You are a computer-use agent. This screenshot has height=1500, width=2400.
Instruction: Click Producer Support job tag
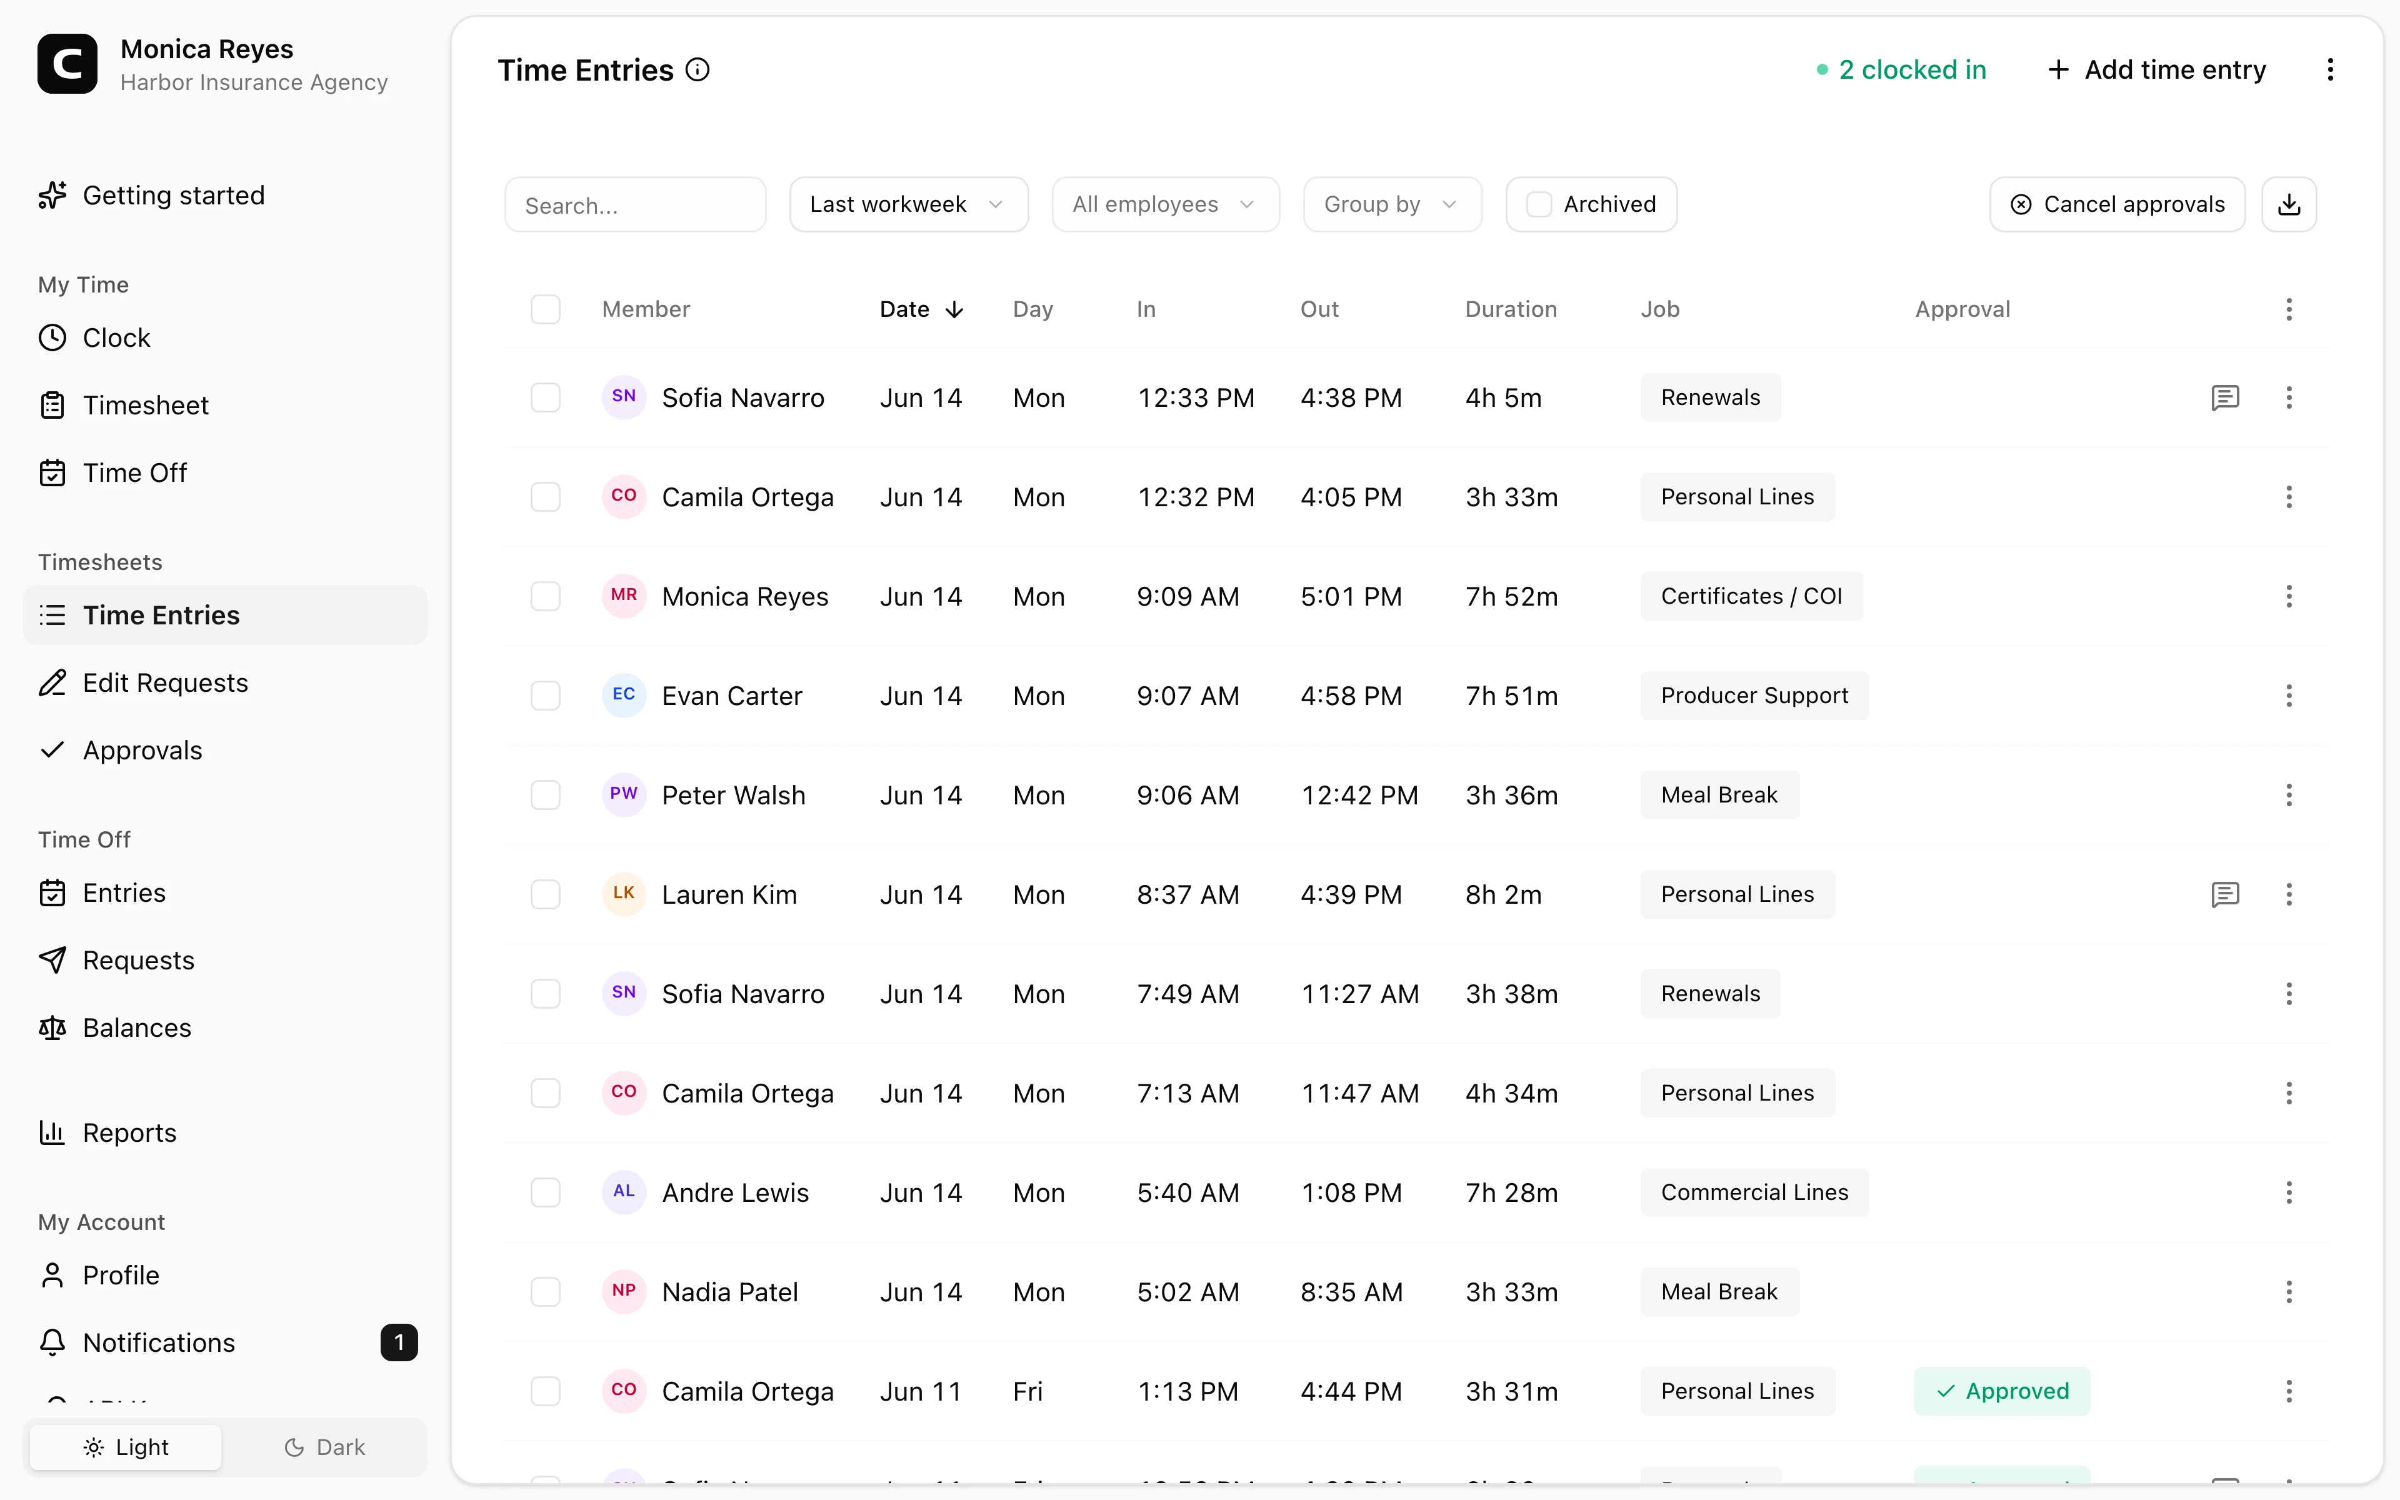point(1754,696)
